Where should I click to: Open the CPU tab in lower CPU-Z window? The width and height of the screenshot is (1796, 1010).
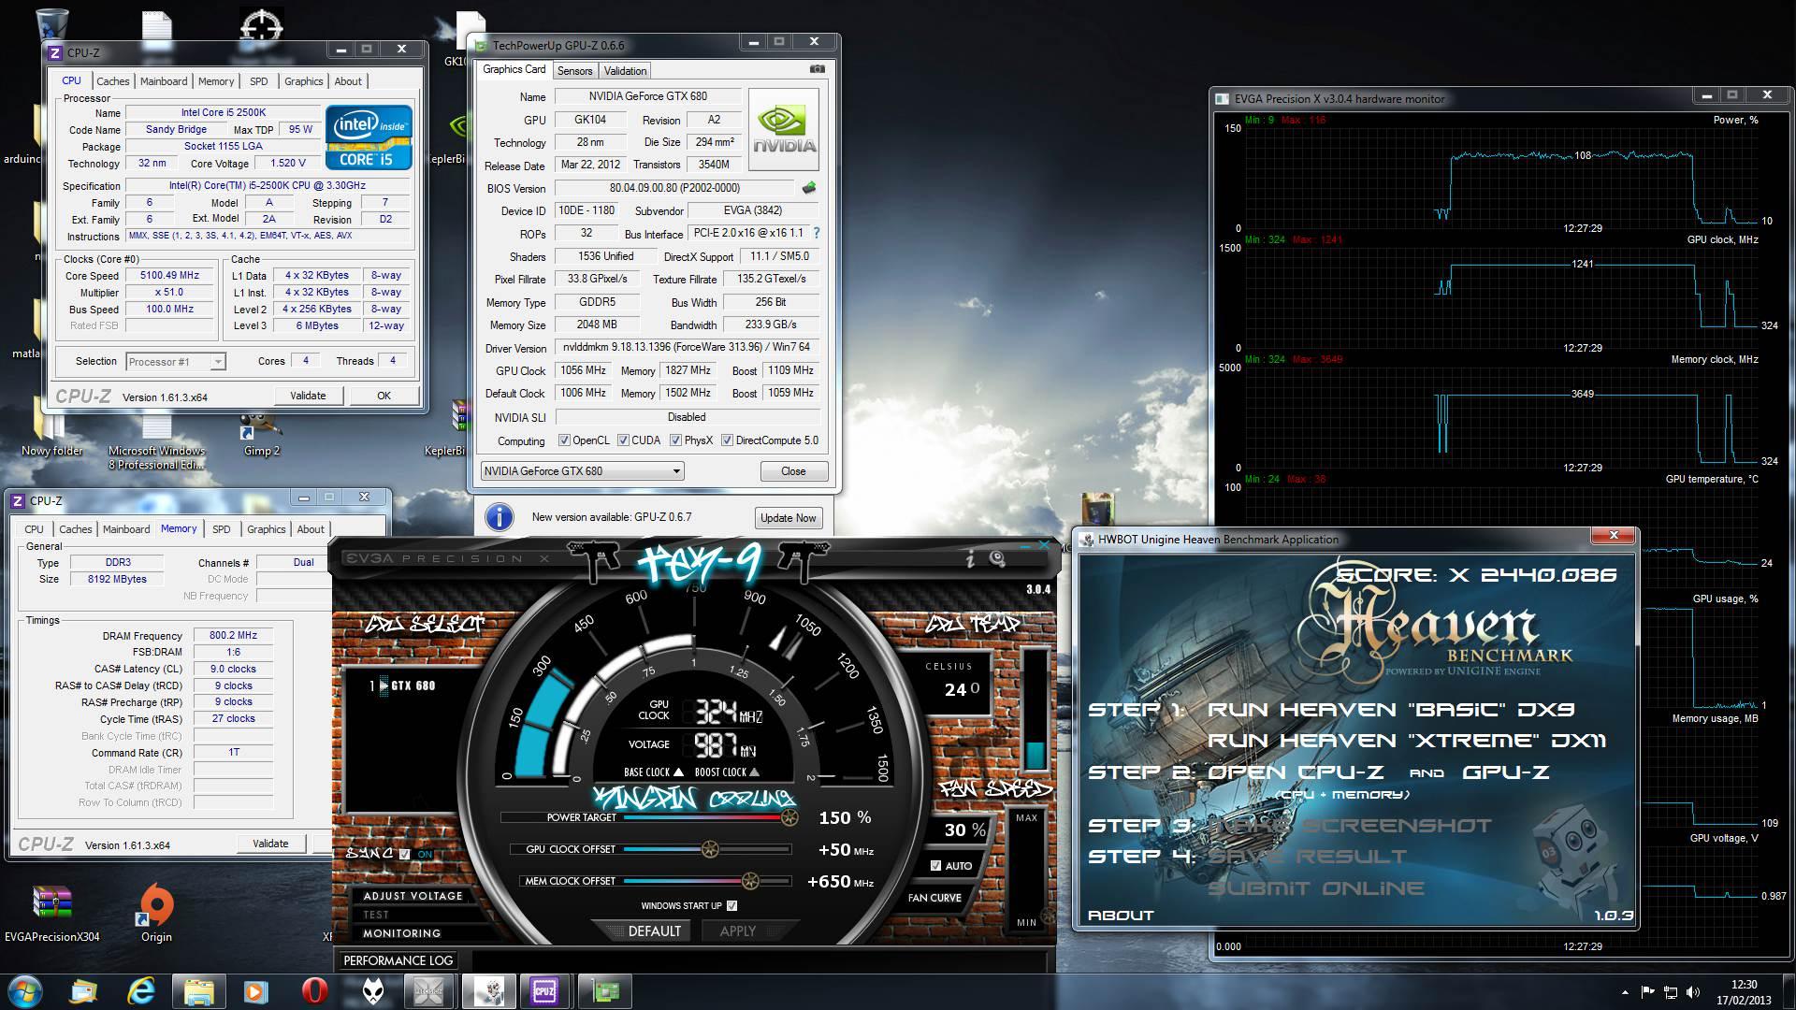click(x=34, y=529)
